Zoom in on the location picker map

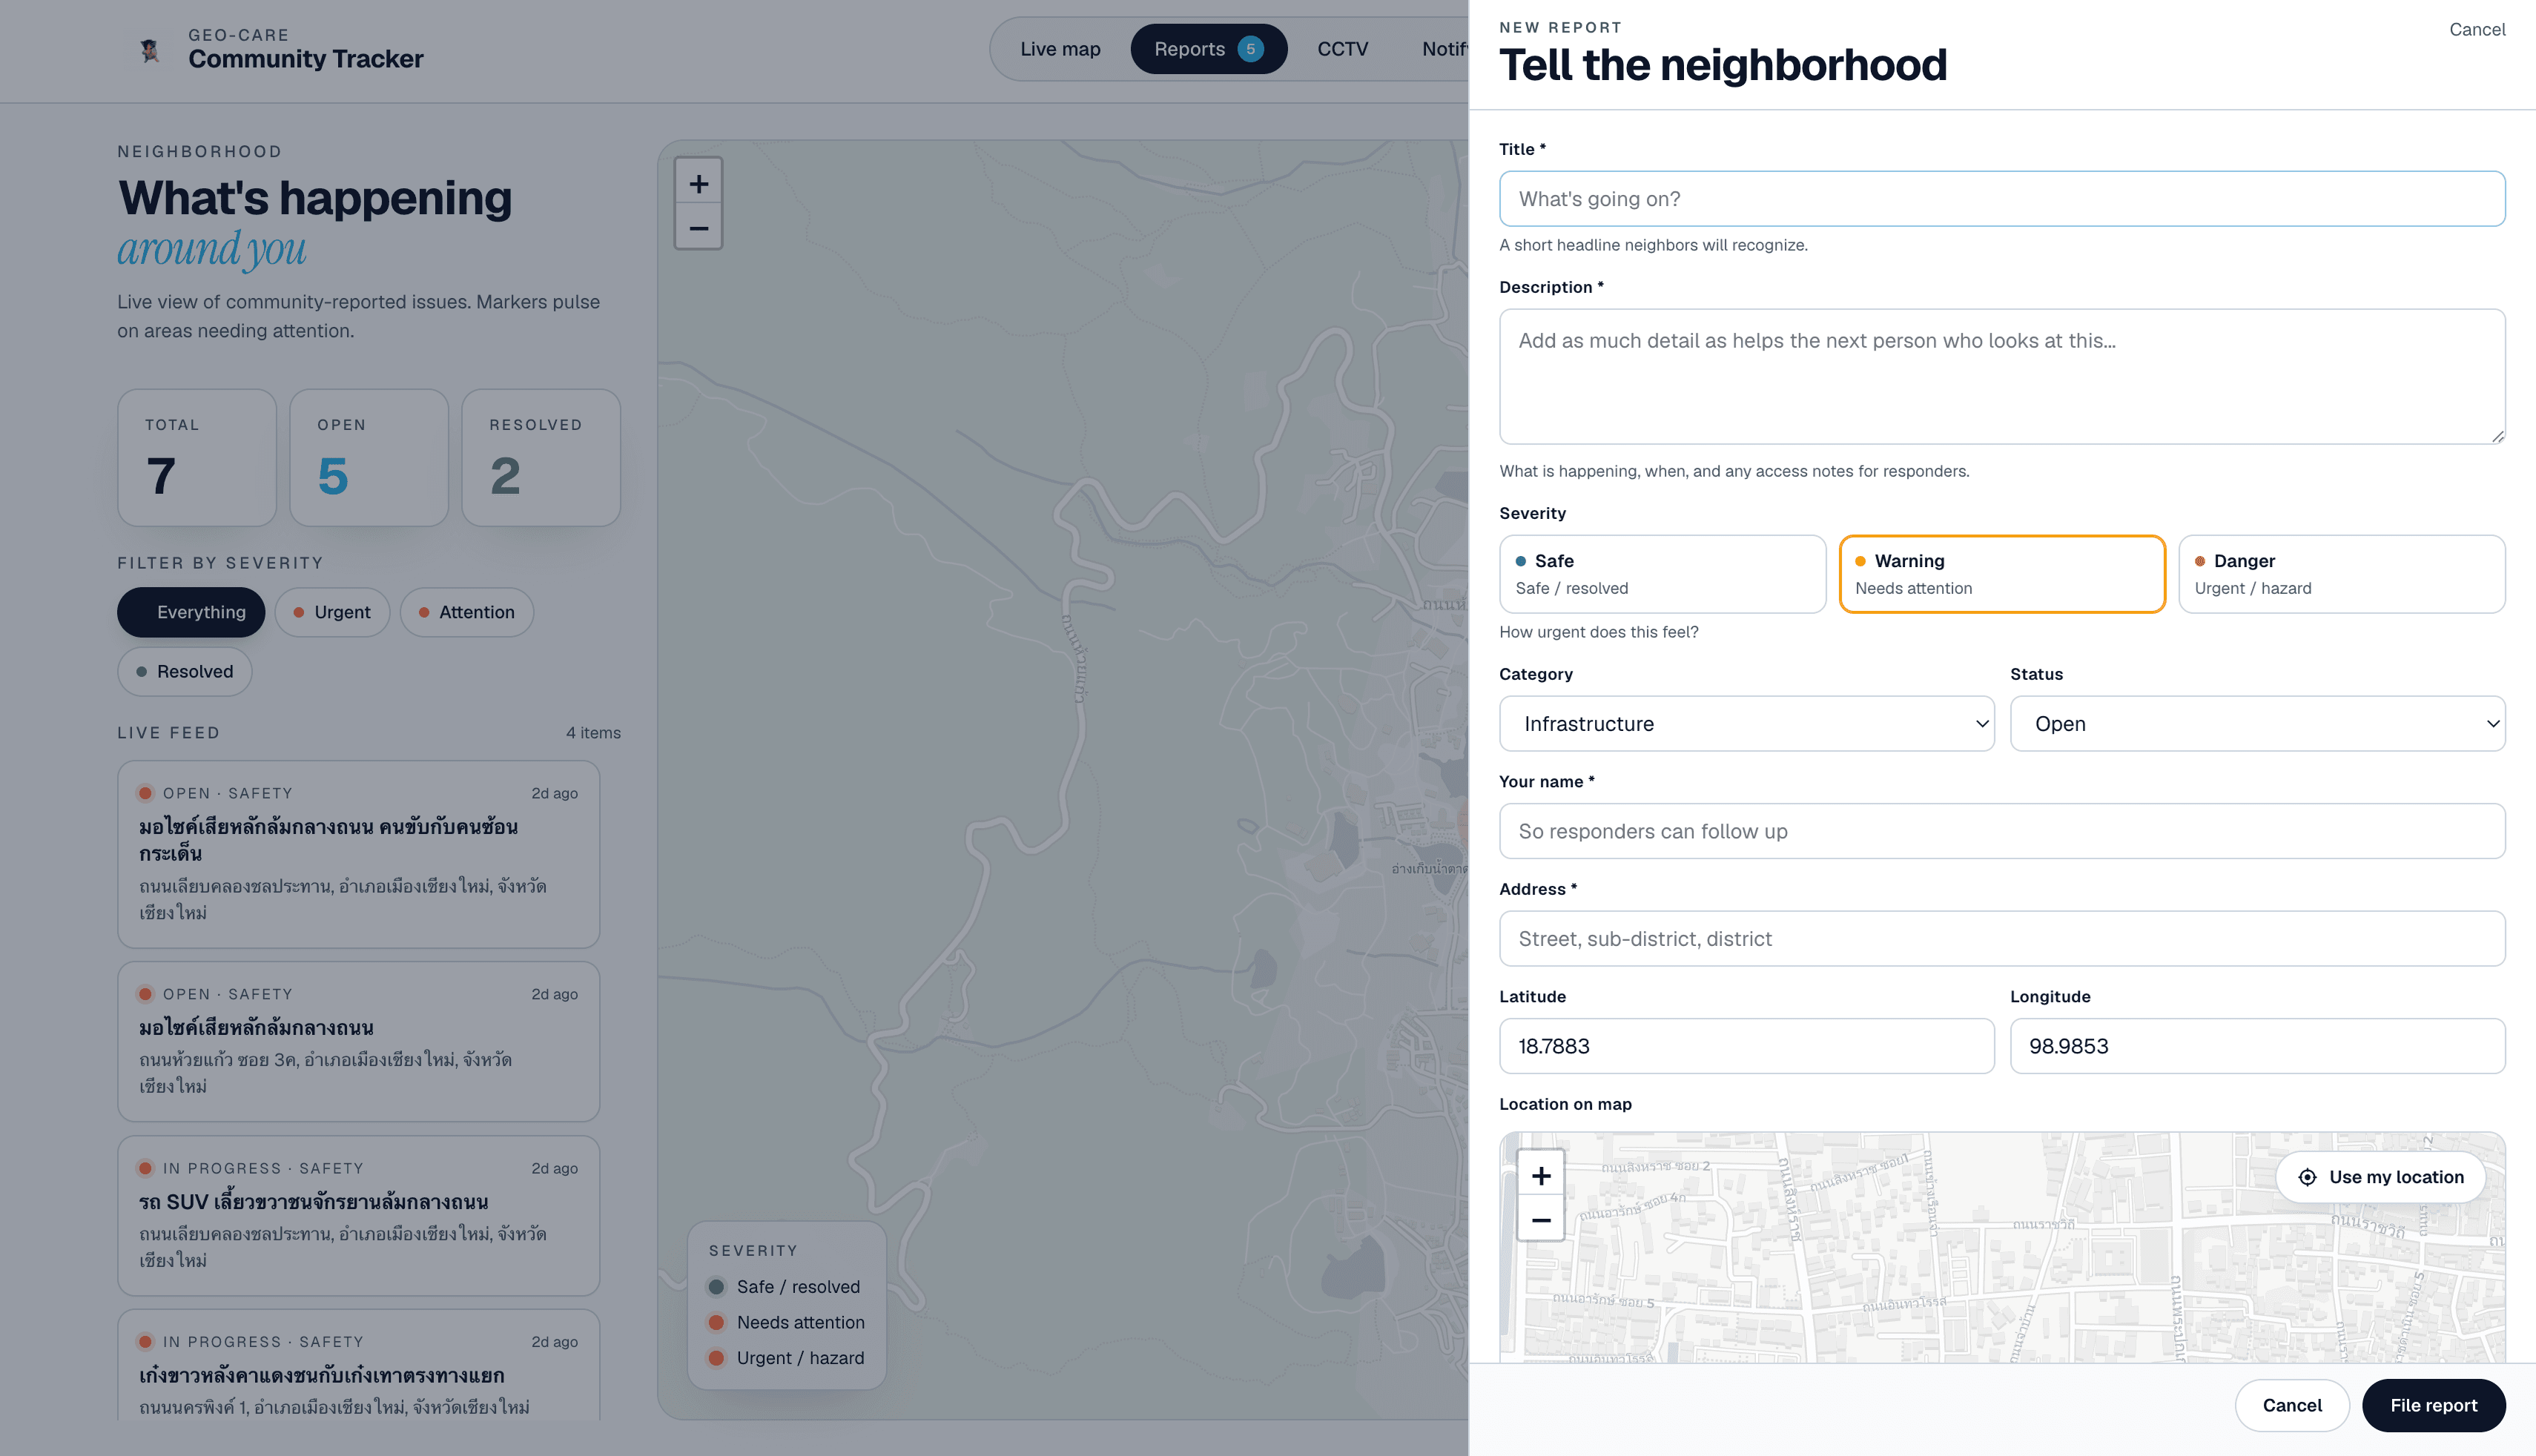click(1541, 1176)
